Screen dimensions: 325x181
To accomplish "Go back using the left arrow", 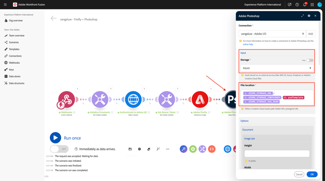I will coord(53,19).
